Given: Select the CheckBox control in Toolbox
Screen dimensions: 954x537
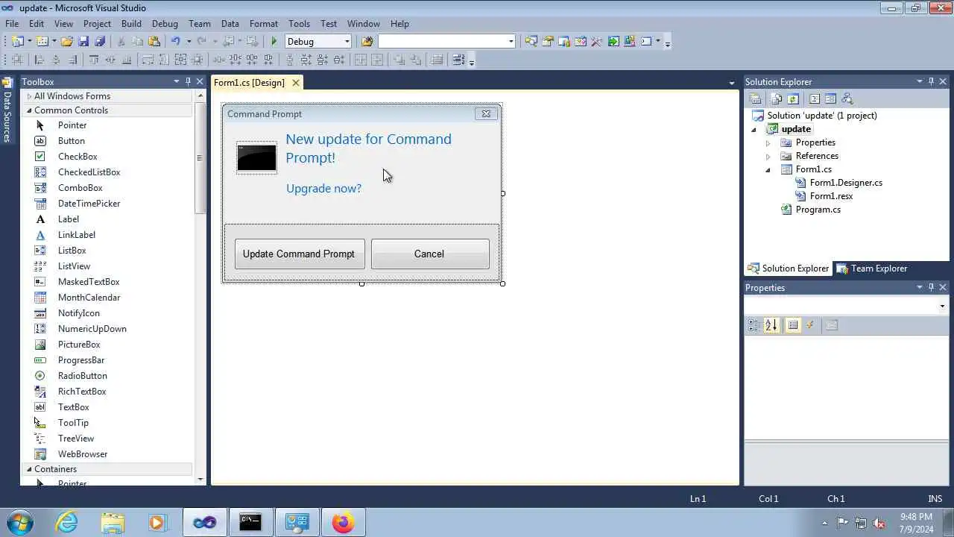Looking at the screenshot, I should click(x=78, y=157).
